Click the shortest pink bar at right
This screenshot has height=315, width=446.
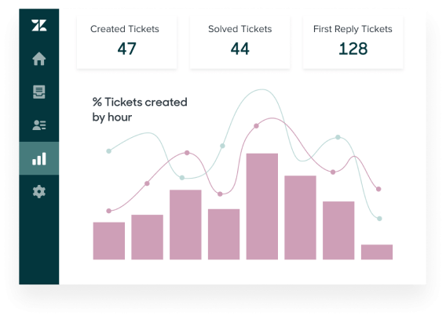pos(377,252)
